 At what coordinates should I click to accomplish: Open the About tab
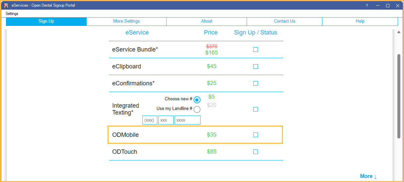[x=206, y=21]
